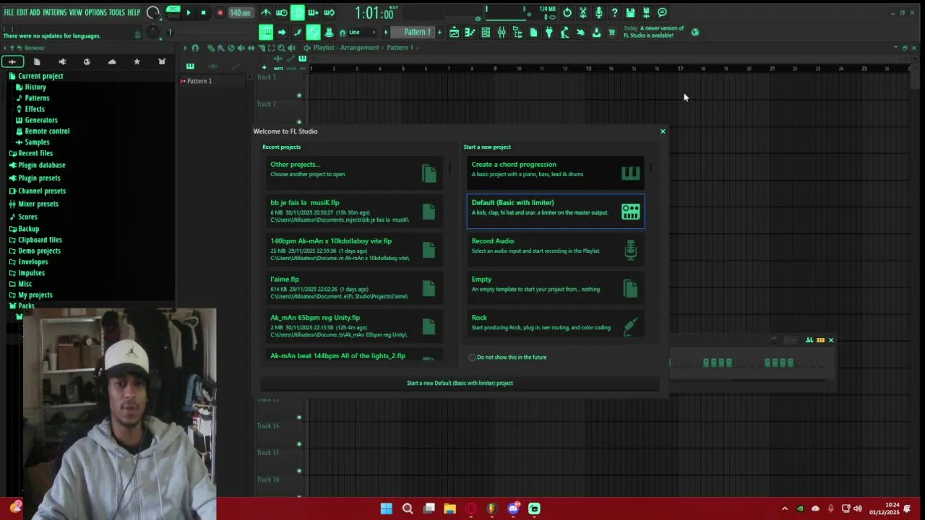Click the render export save-as icon
This screenshot has width=925, height=520.
pos(646,12)
